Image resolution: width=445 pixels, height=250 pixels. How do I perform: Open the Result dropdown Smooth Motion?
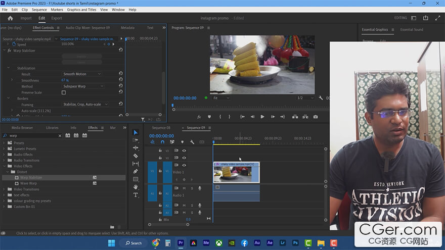(82, 74)
